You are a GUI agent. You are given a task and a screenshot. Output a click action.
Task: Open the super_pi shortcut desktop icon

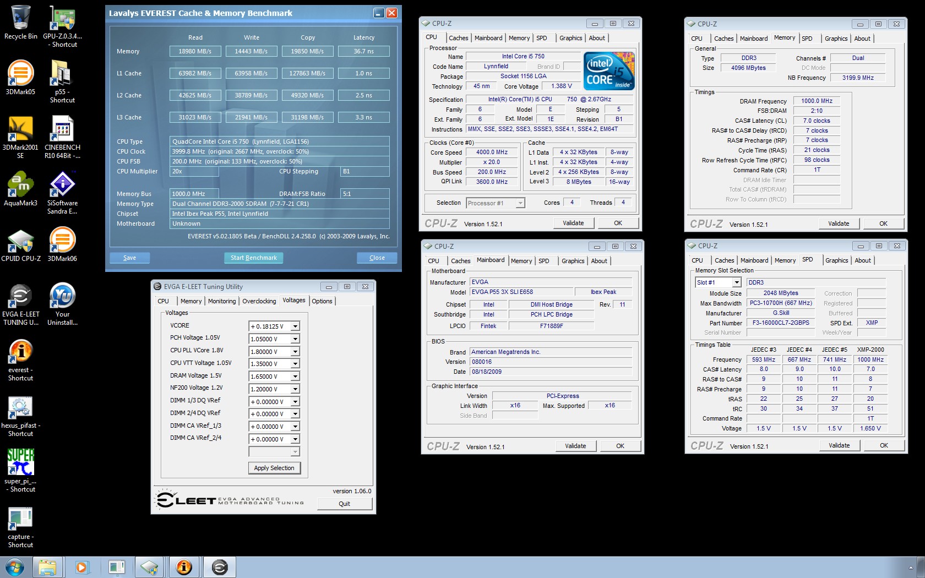click(x=20, y=471)
